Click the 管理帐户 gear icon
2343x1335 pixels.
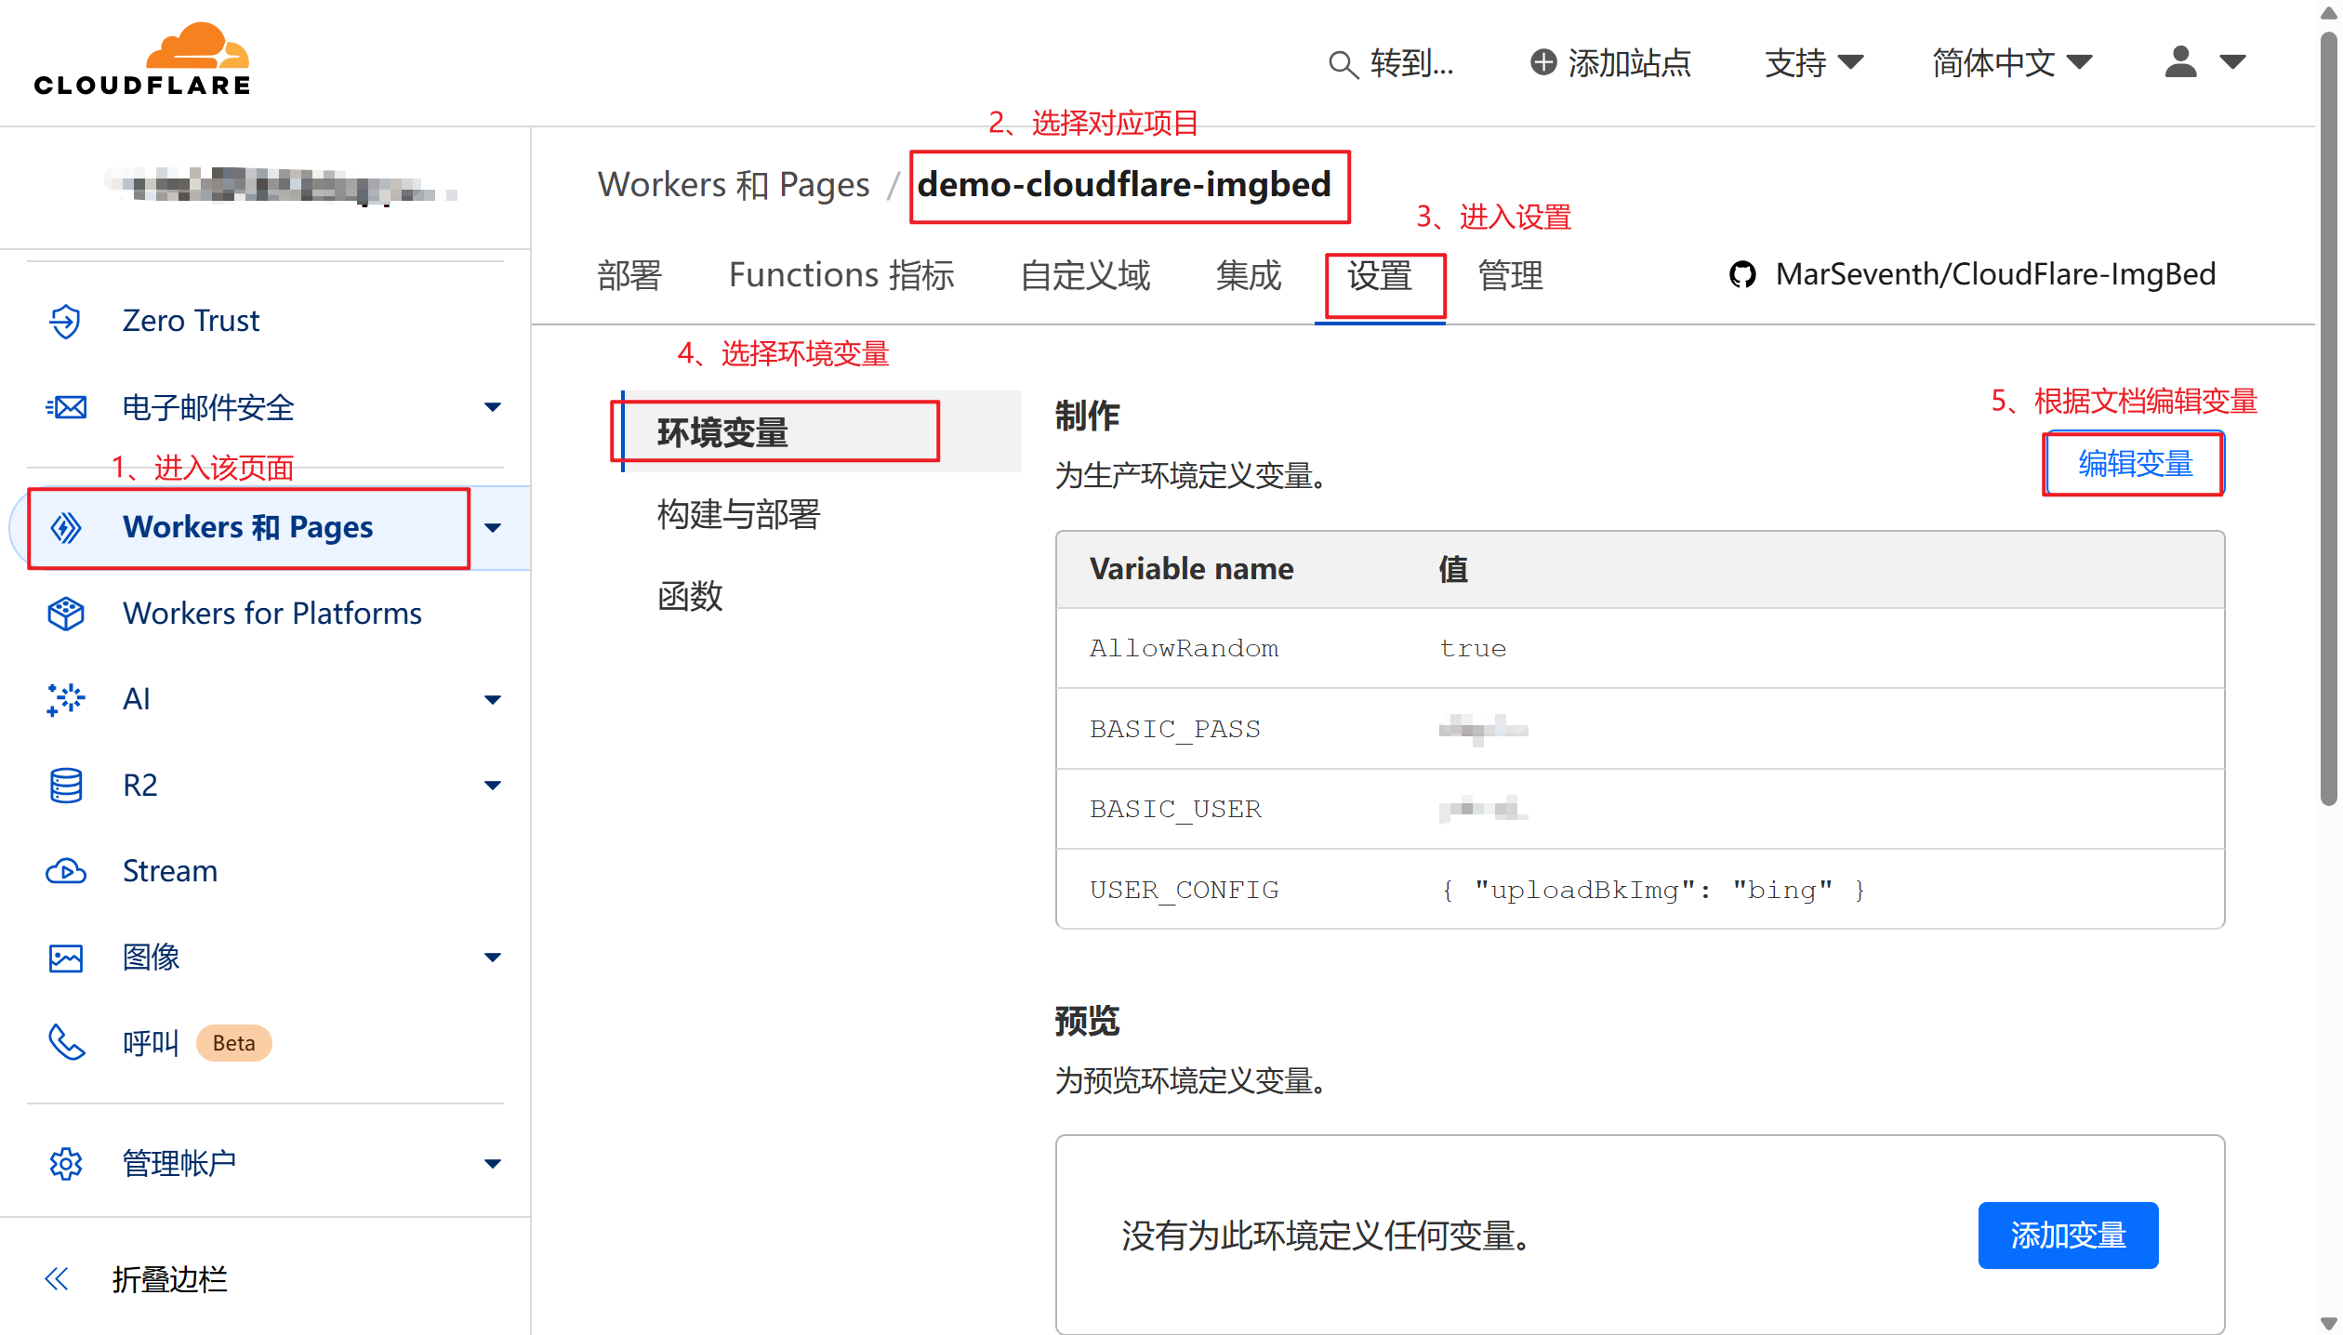pos(66,1164)
